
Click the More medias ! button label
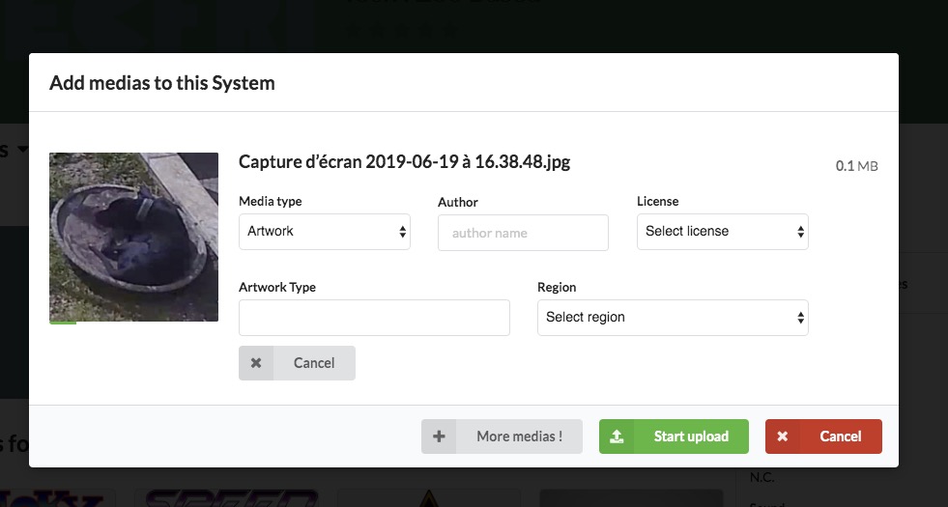[x=519, y=437]
